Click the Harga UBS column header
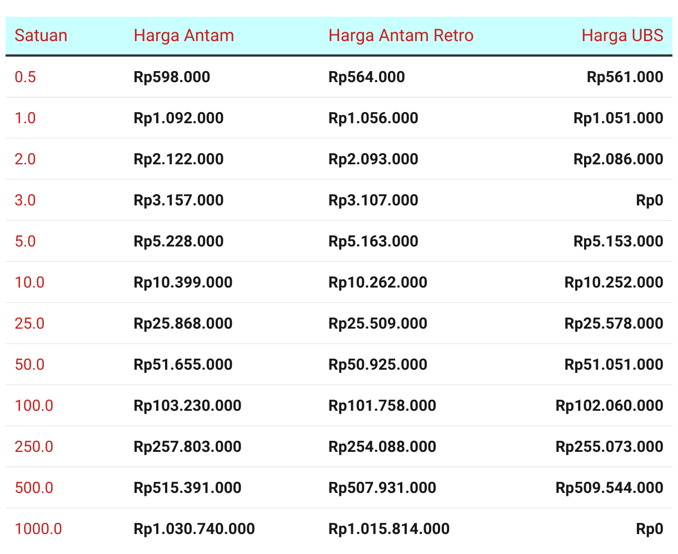678x554 pixels. pyautogui.click(x=622, y=36)
